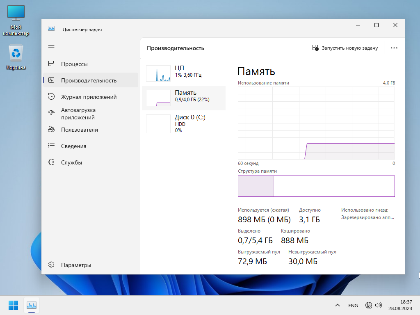Screen dimensions: 420x315
Task: Click the Структура памяти composition bar
Action: coord(316,186)
